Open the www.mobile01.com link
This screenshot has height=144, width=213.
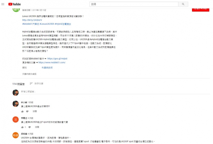pyautogui.click(x=52, y=63)
